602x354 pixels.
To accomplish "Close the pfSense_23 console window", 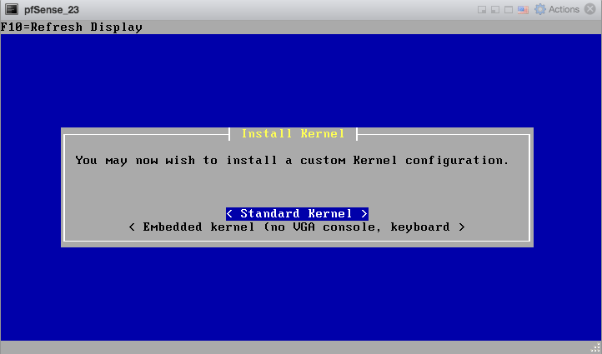I will click(591, 9).
